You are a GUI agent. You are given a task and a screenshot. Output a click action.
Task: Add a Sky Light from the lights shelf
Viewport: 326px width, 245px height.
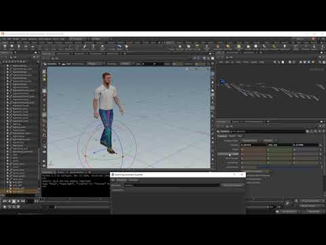point(249,47)
